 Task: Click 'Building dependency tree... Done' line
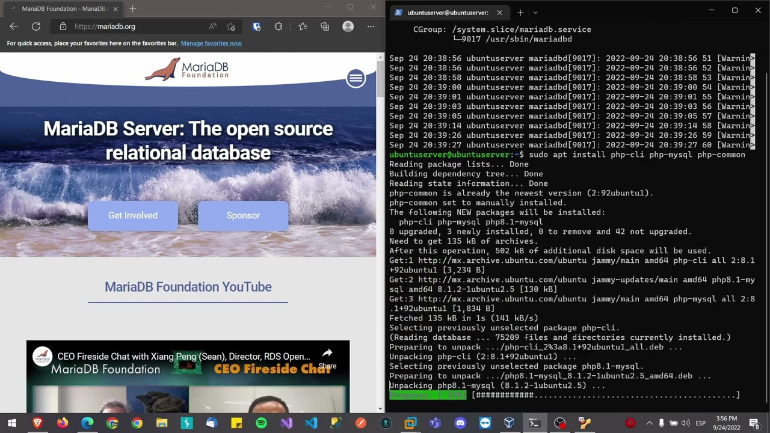(x=466, y=174)
